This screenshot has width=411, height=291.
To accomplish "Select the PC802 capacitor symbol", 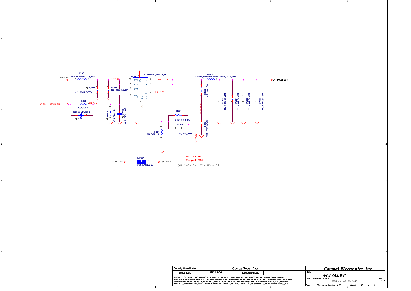I will point(108,90).
